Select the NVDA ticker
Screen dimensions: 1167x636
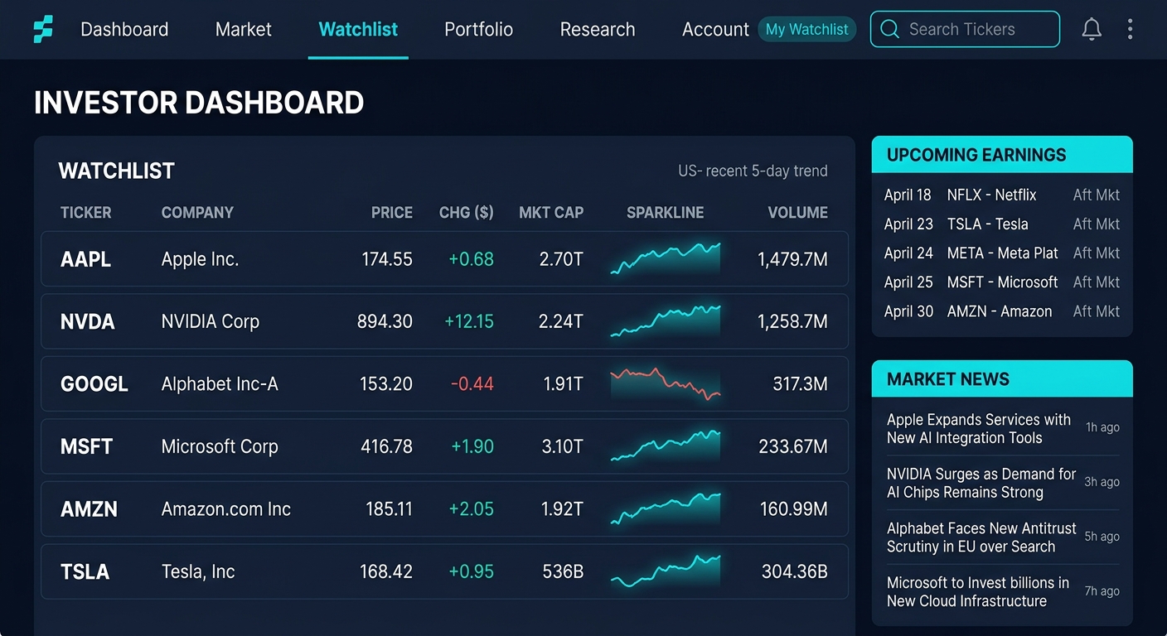[x=88, y=321]
